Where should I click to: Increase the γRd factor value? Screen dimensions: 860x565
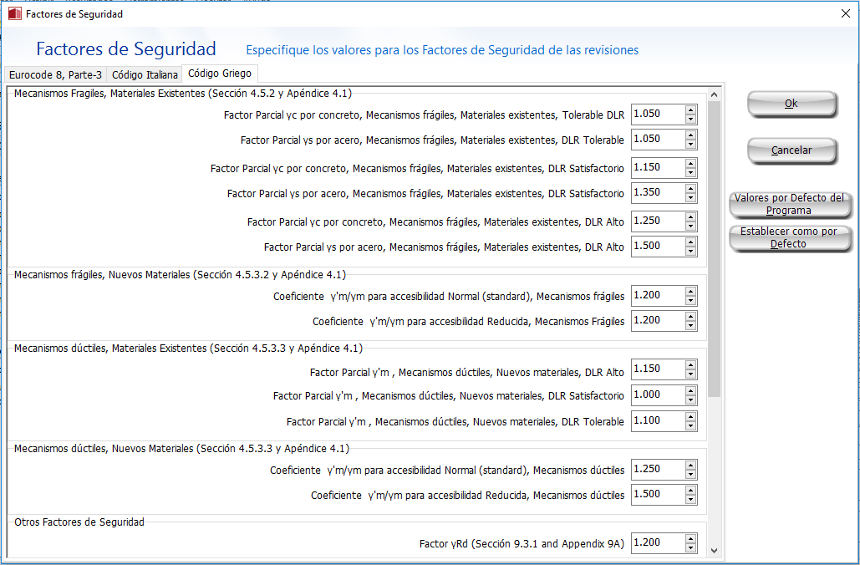[x=690, y=538]
